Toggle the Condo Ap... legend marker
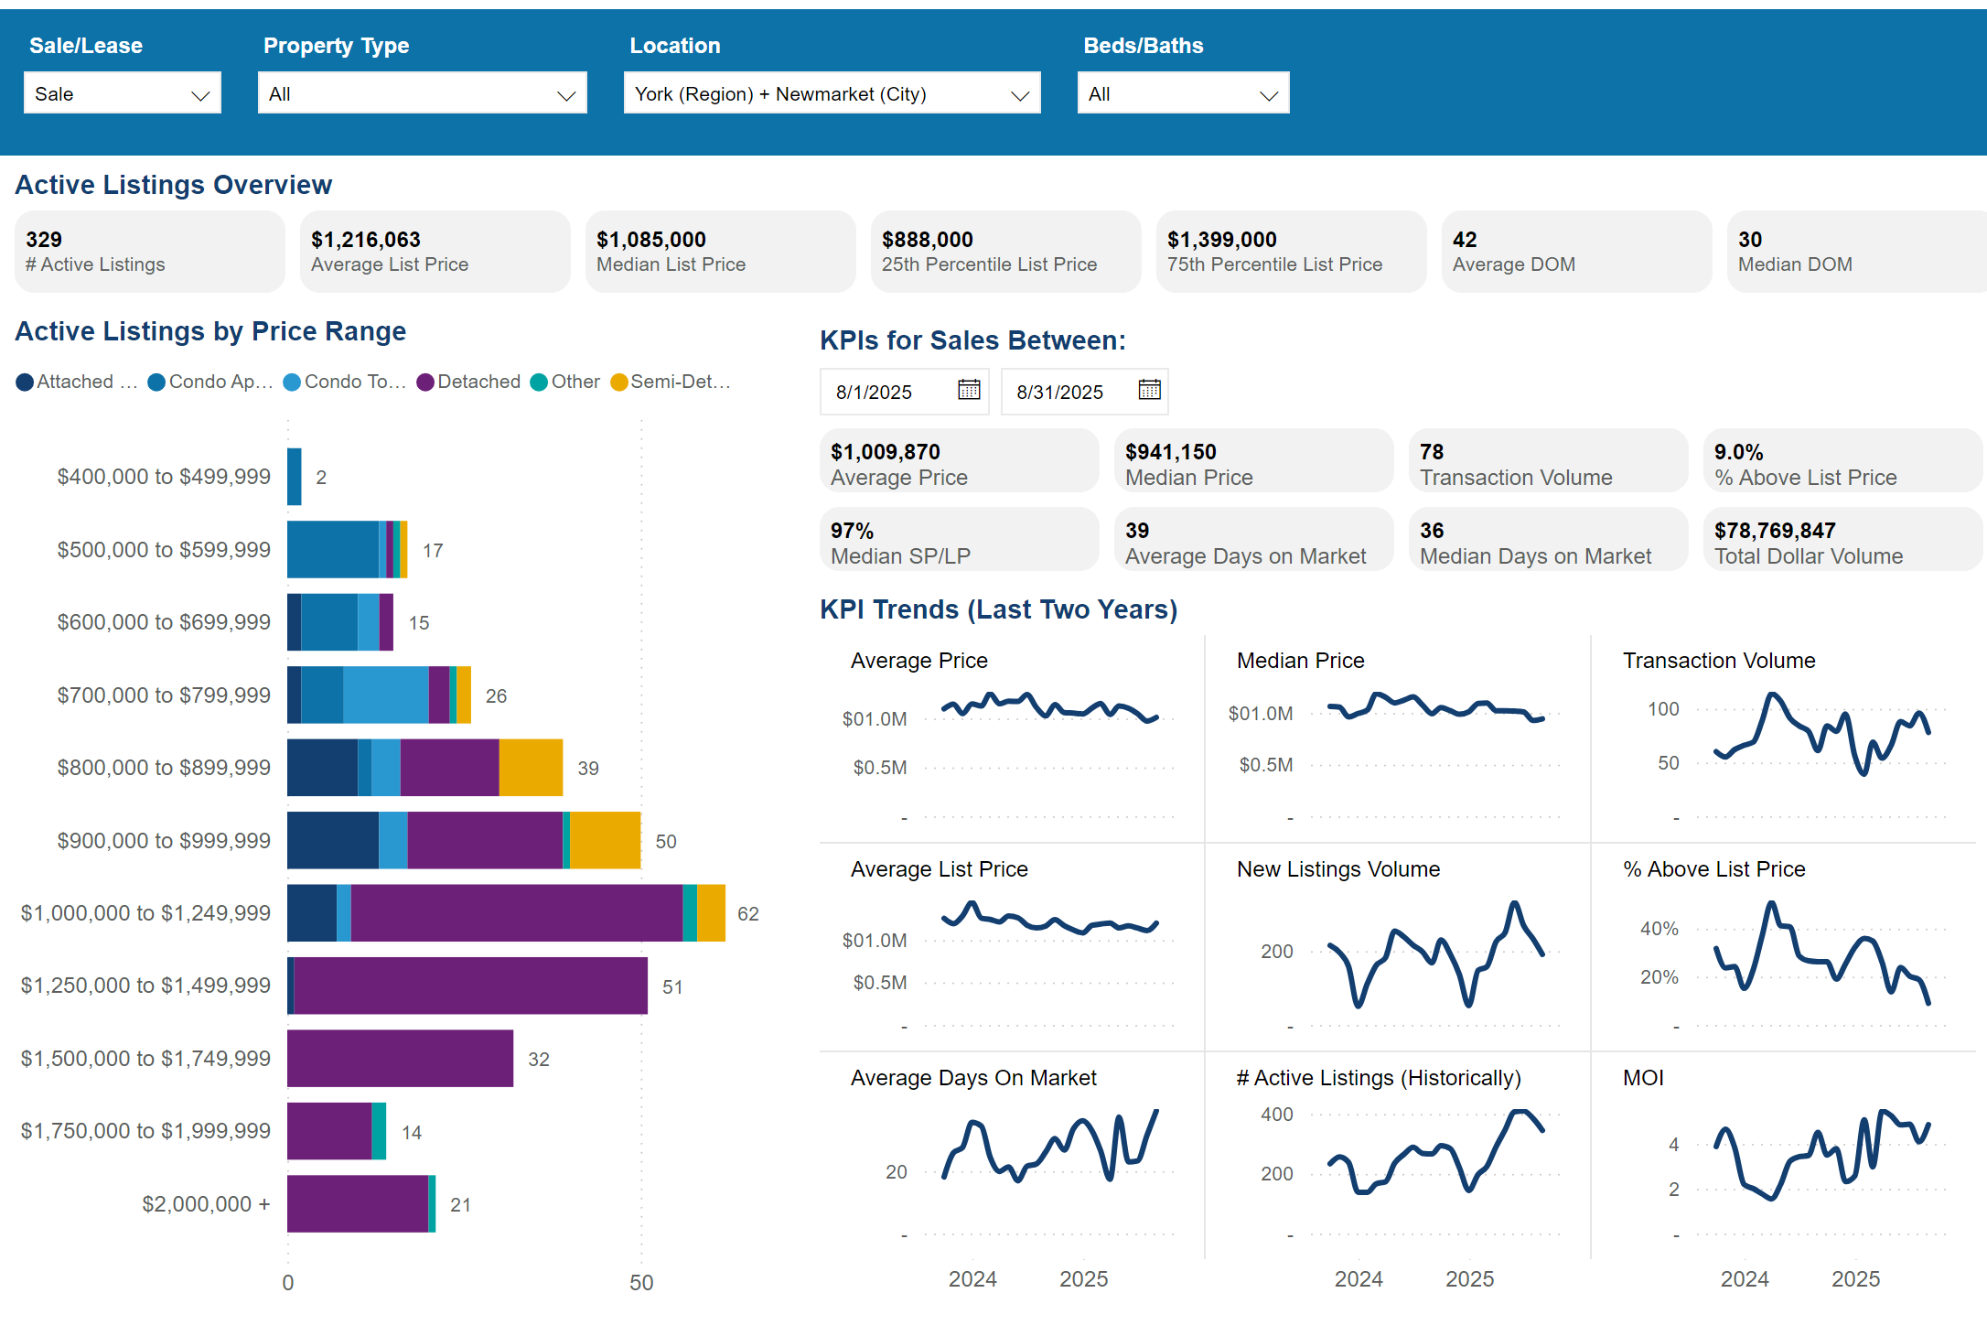Screen dimensions: 1987x1336 point(156,382)
